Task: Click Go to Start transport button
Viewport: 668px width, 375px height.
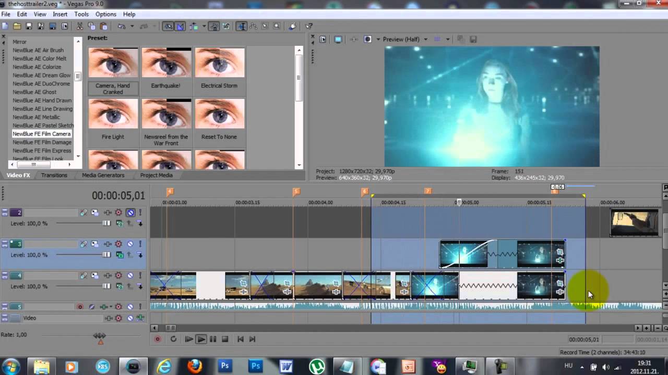Action: click(240, 339)
